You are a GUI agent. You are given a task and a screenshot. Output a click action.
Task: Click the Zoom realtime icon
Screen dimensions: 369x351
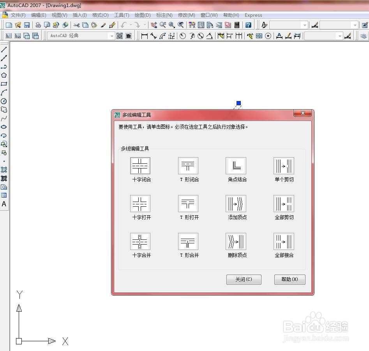tap(163, 25)
